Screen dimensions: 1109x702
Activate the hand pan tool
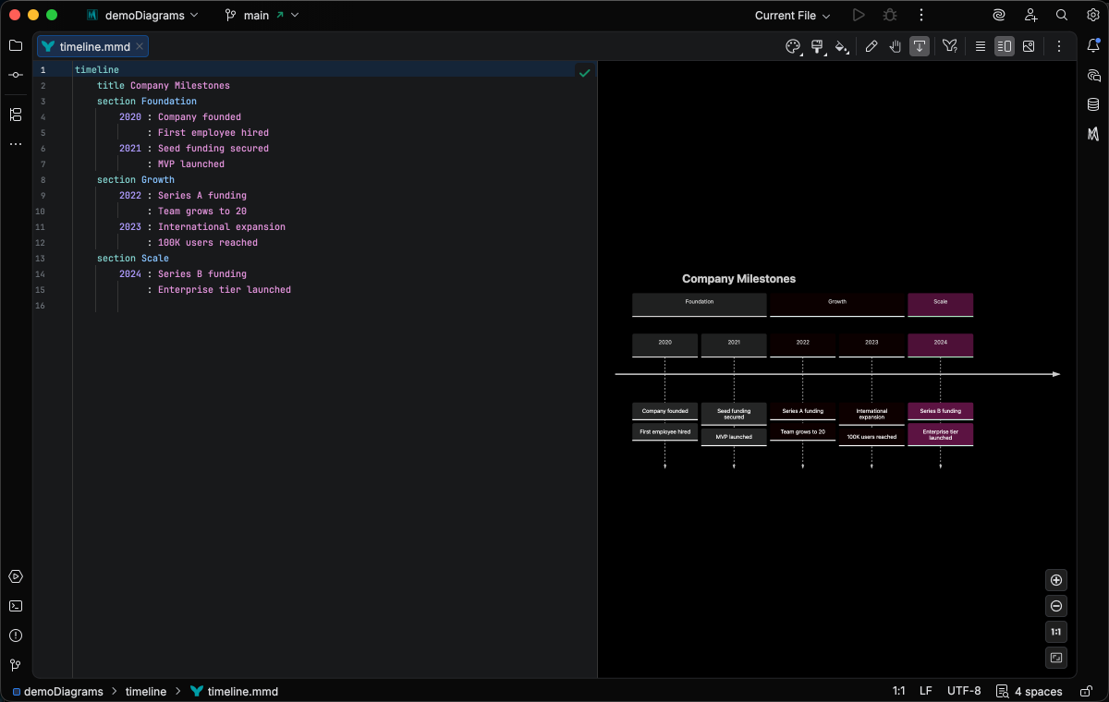[896, 46]
